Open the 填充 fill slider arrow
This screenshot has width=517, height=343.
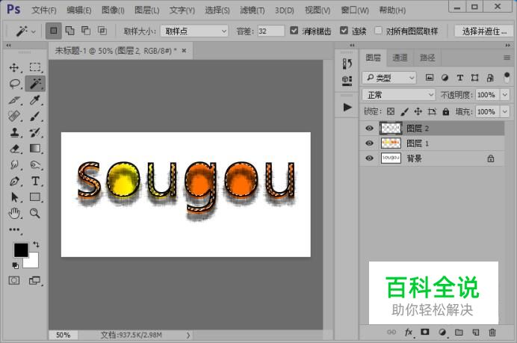505,111
